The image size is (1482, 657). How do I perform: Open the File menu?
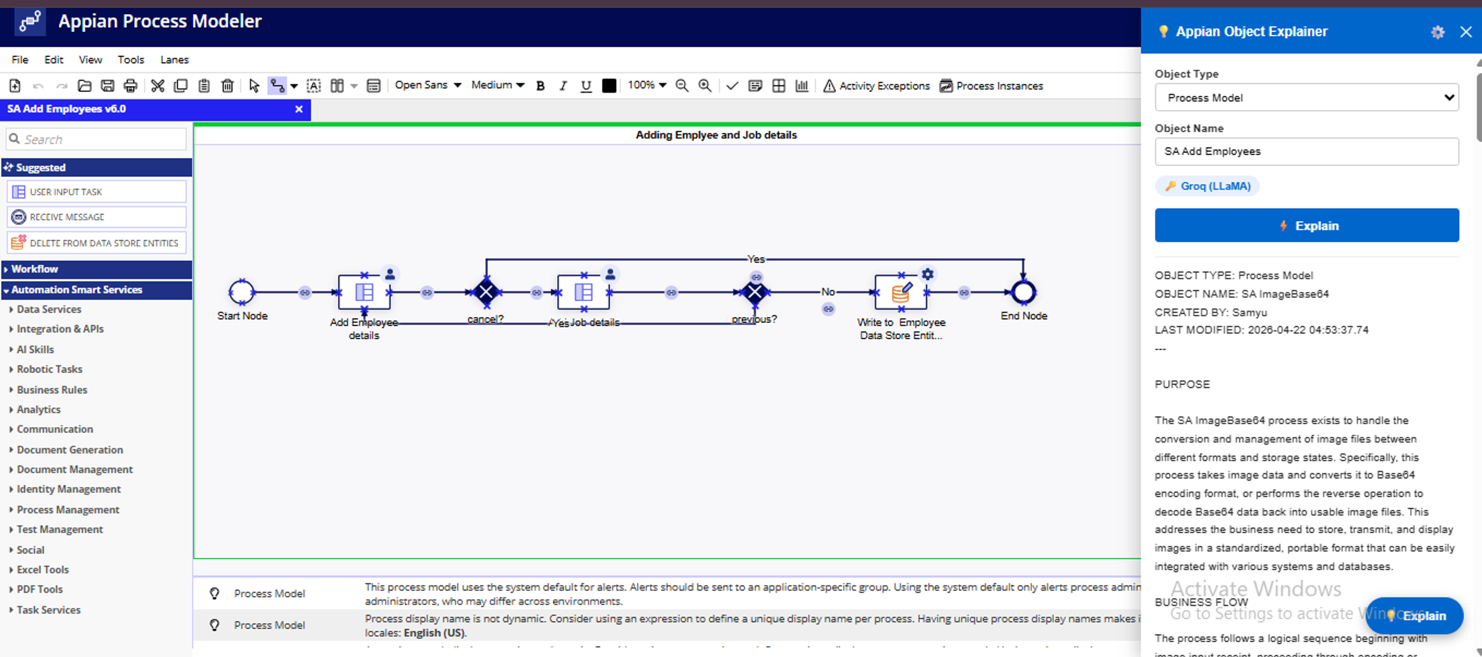[x=20, y=60]
